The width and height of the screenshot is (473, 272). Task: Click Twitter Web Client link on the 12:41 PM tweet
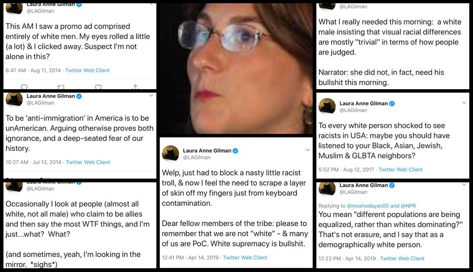[x=245, y=258]
